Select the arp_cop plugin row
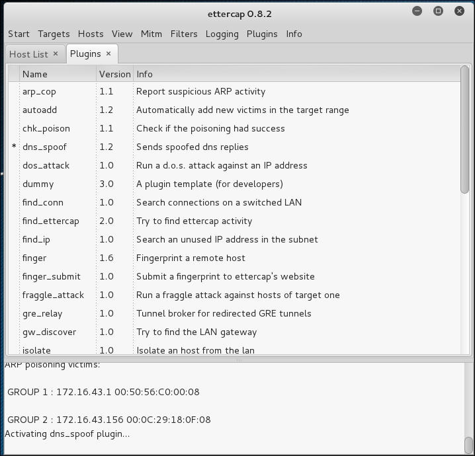The width and height of the screenshot is (475, 456). coord(234,91)
